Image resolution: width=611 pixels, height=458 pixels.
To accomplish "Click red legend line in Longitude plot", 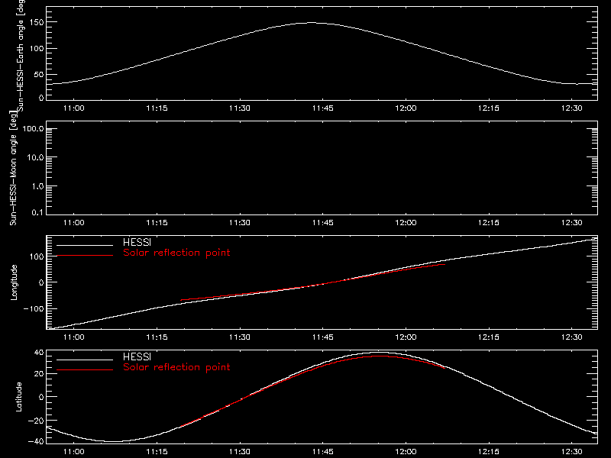I will [85, 256].
